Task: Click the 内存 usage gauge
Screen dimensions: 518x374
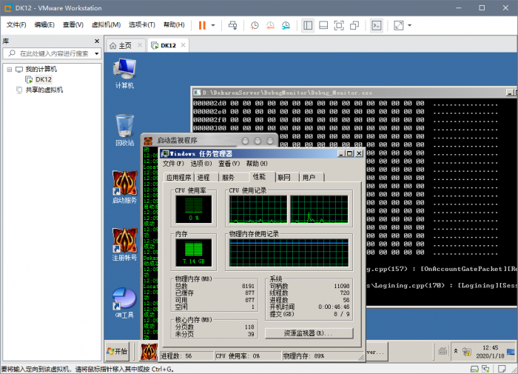Action: pyautogui.click(x=194, y=253)
